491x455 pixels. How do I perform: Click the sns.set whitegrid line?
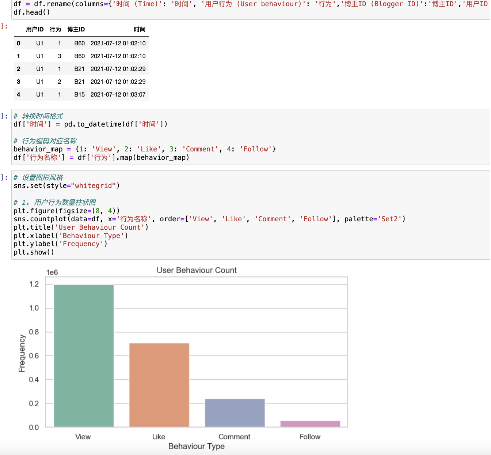click(66, 186)
